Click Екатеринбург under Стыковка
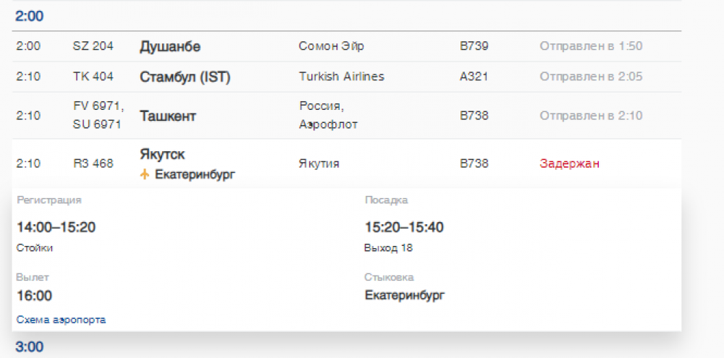Image resolution: width=724 pixels, height=358 pixels. tap(404, 295)
